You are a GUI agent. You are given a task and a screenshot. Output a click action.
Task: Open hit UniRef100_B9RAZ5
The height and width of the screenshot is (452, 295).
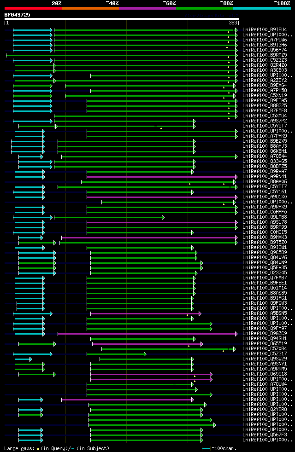click(x=265, y=55)
